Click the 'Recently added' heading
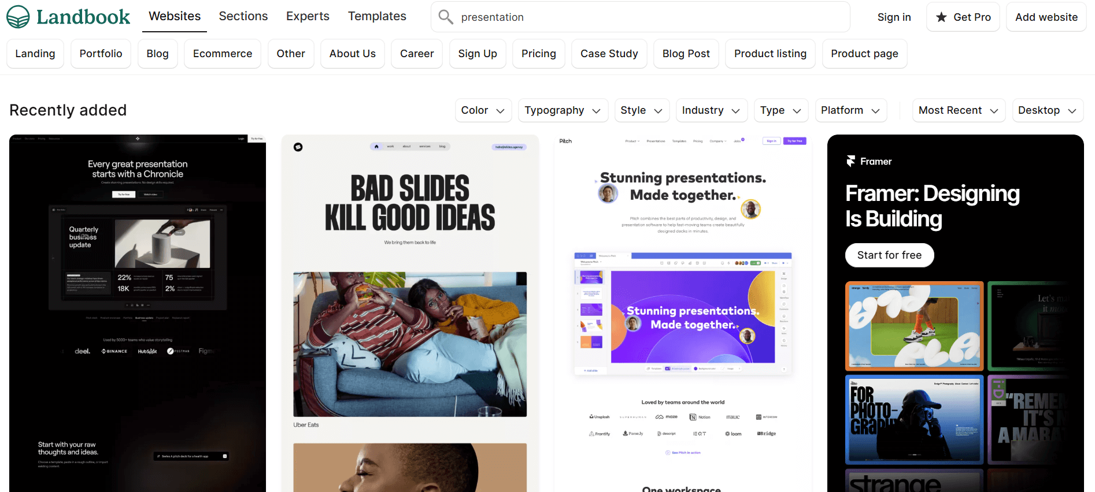1095x492 pixels. (68, 110)
